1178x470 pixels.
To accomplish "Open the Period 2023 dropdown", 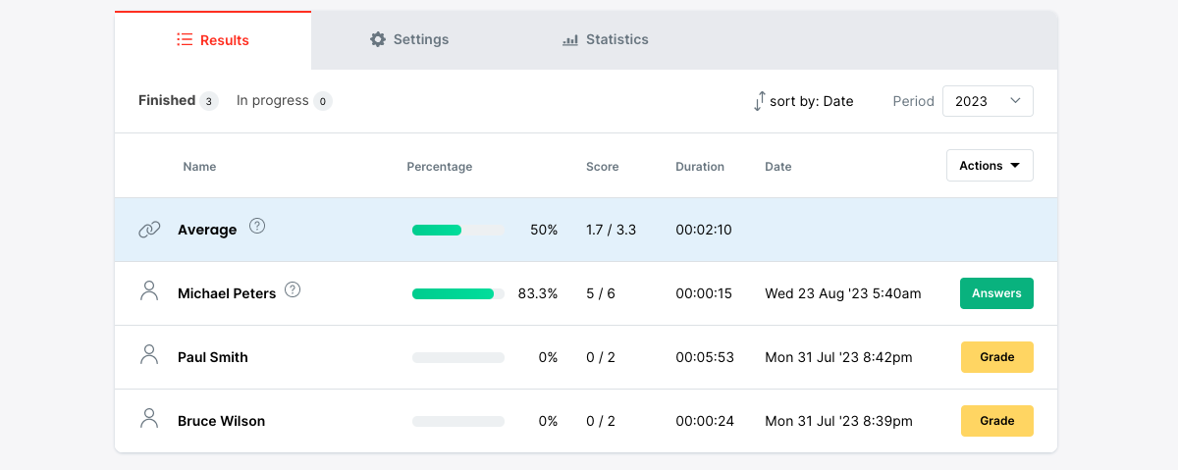I will pyautogui.click(x=987, y=101).
